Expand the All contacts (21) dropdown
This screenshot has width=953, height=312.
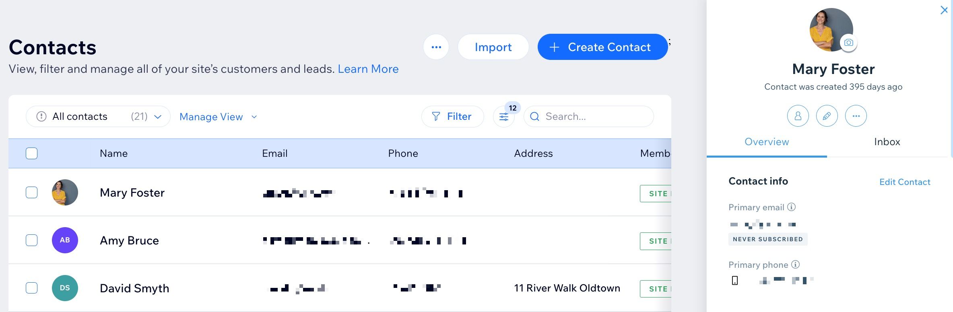click(98, 117)
